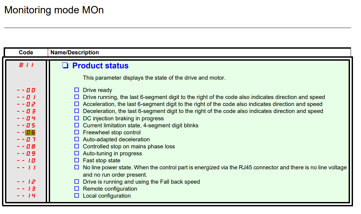Click the 'Product status' title

click(101, 66)
